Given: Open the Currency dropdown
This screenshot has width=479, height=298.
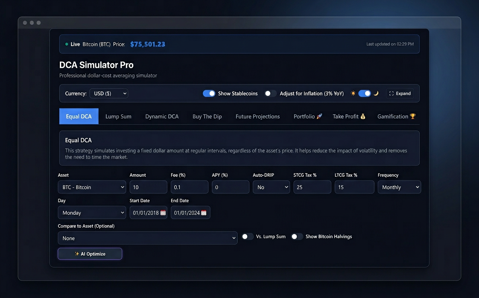Looking at the screenshot, I should click(108, 93).
